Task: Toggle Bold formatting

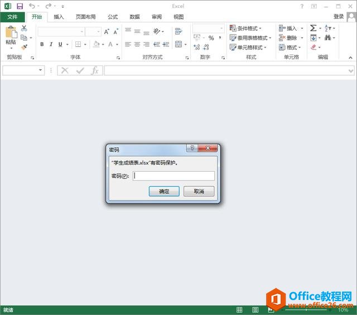Action: pos(42,45)
